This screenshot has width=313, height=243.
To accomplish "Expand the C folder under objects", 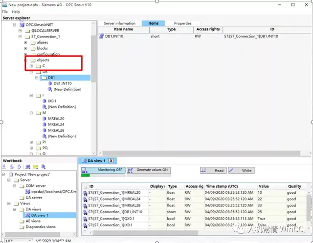I will click(31, 66).
